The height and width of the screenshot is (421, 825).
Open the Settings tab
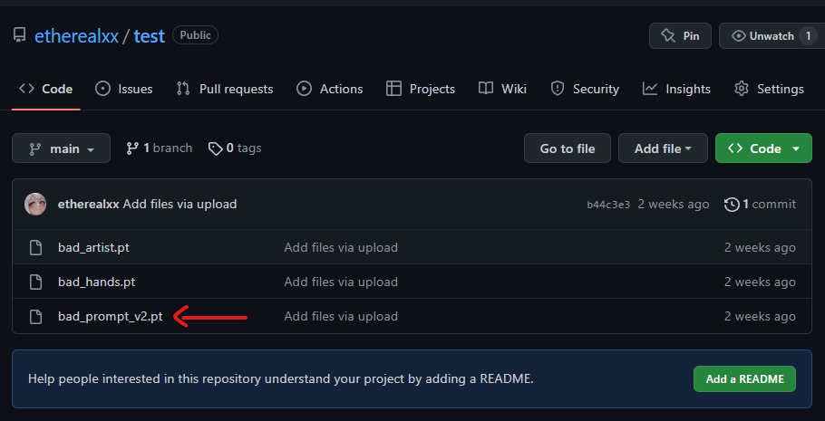[x=769, y=89]
